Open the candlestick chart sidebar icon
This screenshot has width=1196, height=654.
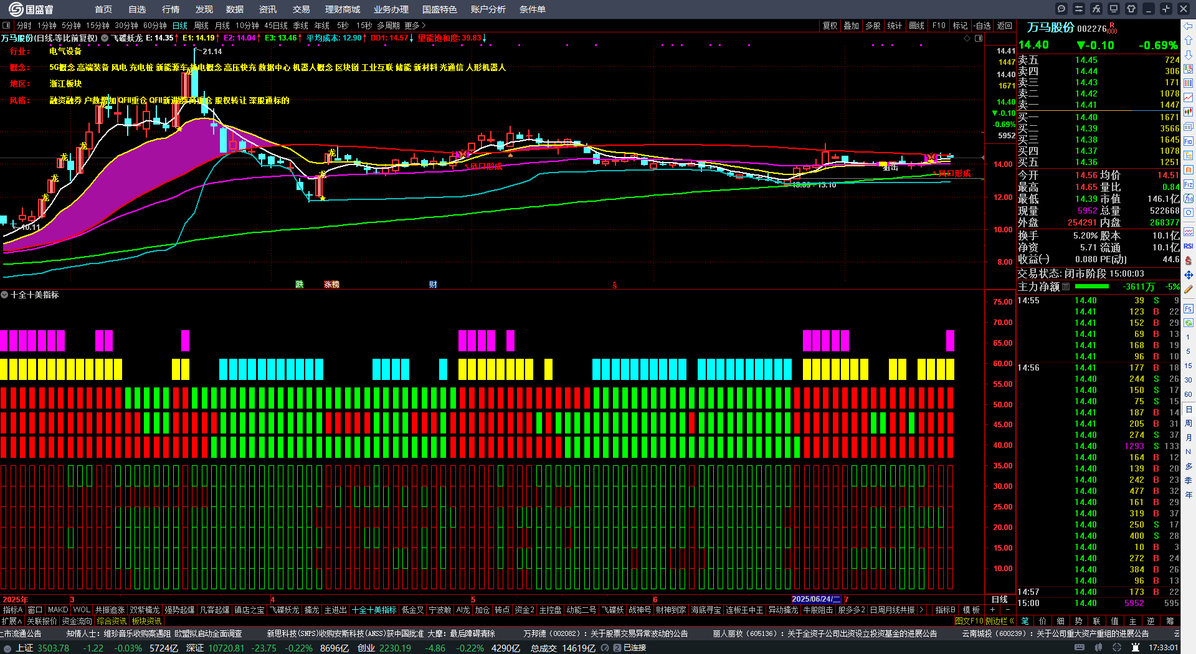tap(1189, 112)
